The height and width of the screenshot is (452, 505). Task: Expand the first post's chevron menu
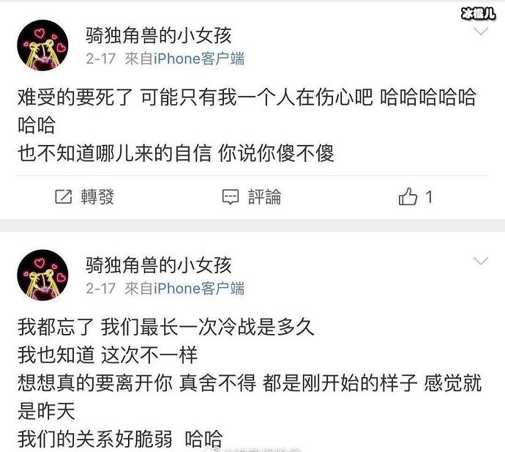[x=481, y=32]
